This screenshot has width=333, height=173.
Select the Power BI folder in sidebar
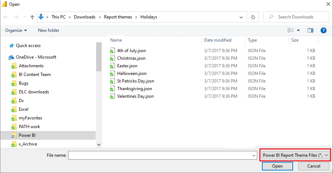click(x=48, y=135)
